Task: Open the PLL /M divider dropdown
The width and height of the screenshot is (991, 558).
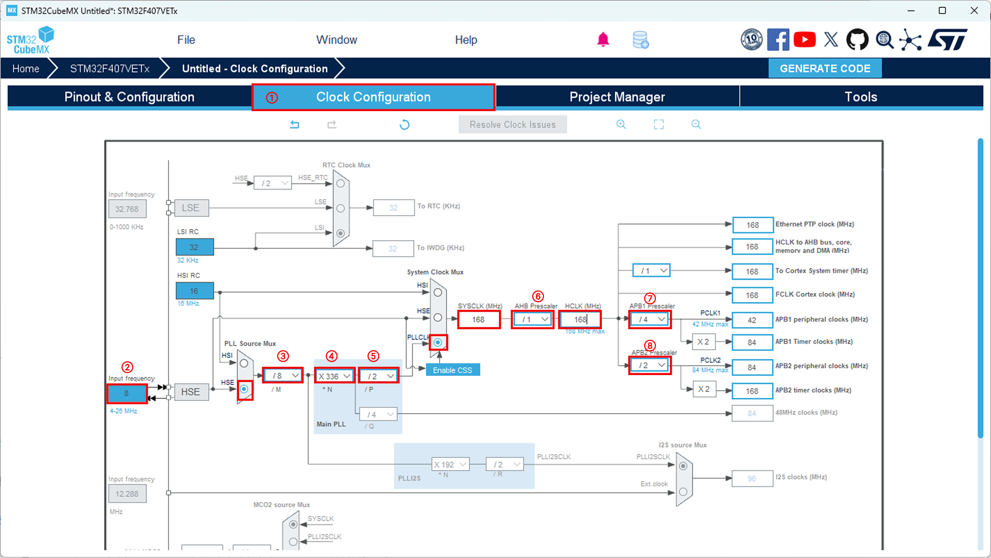Action: 283,376
